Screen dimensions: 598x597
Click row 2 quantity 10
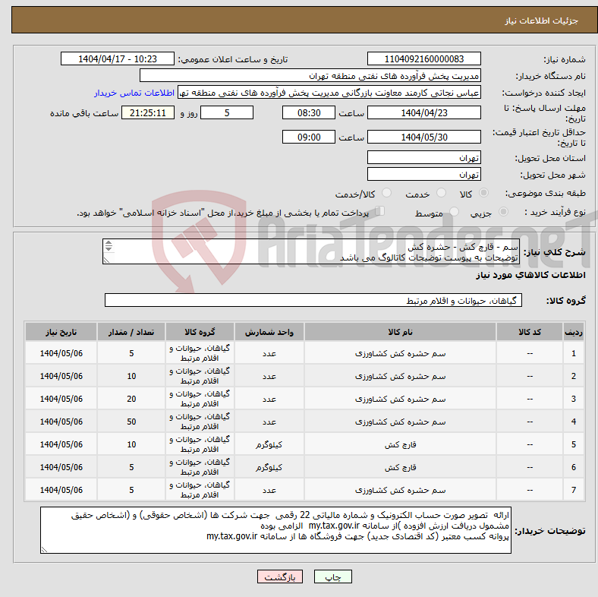point(131,376)
